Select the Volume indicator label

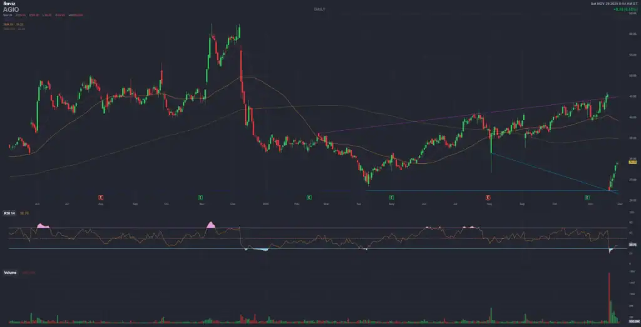10,273
